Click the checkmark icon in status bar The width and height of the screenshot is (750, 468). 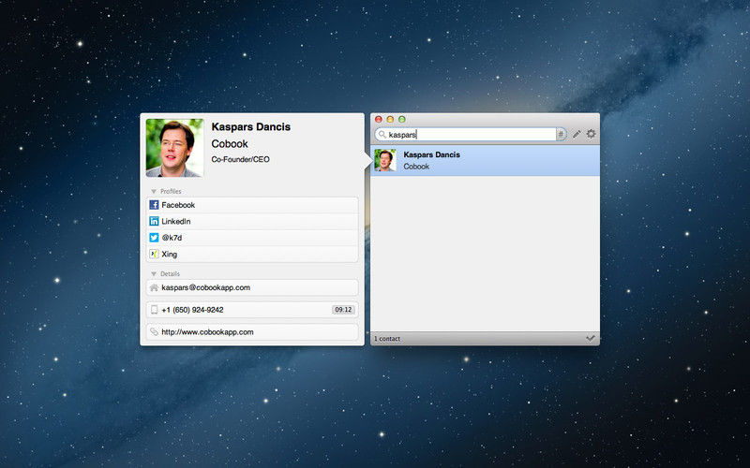591,338
